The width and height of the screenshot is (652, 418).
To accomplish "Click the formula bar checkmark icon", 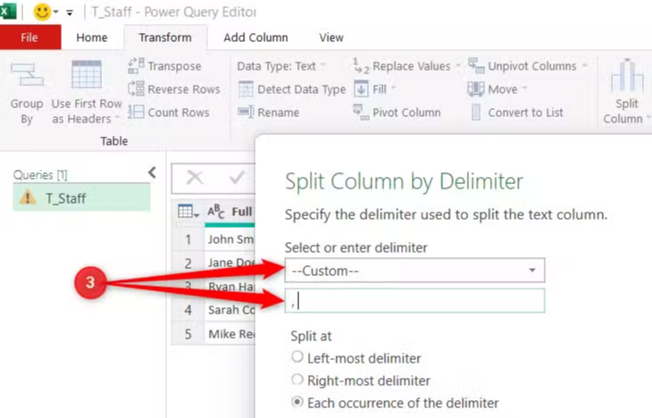I will coord(237,178).
